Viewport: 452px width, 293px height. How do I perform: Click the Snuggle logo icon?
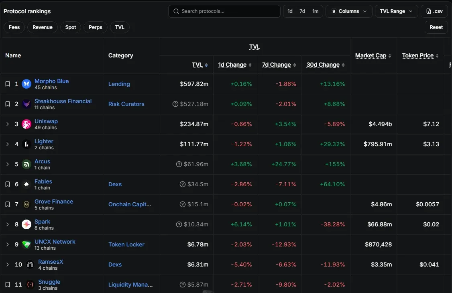tap(30, 285)
